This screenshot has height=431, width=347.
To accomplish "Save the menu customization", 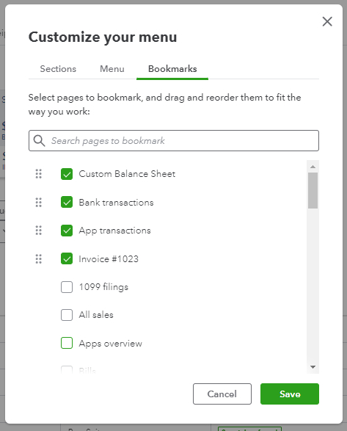I will point(290,394).
